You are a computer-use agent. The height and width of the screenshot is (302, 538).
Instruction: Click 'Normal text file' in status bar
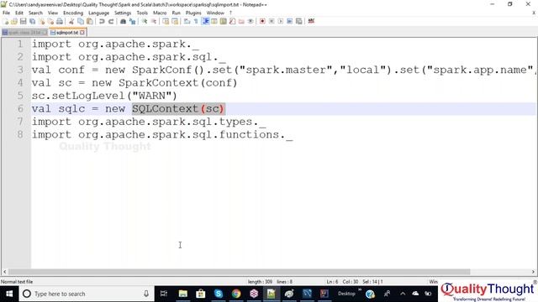coord(17,282)
